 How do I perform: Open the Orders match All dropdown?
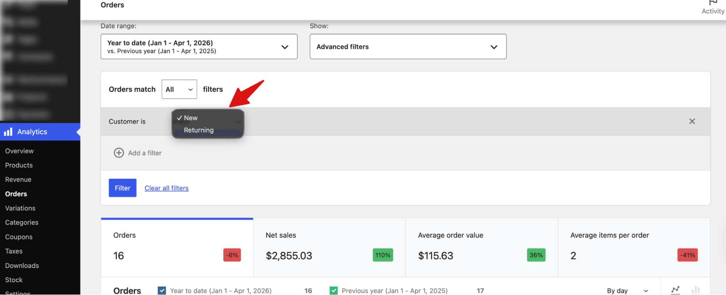coord(179,89)
